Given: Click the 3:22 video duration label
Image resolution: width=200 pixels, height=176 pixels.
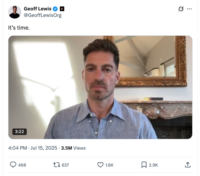Looking at the screenshot, I should tap(20, 132).
